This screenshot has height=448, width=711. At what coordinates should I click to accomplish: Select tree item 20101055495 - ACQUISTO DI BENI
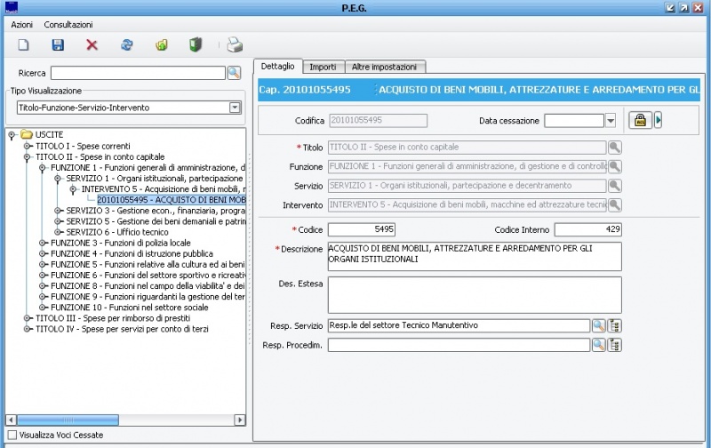coord(172,200)
